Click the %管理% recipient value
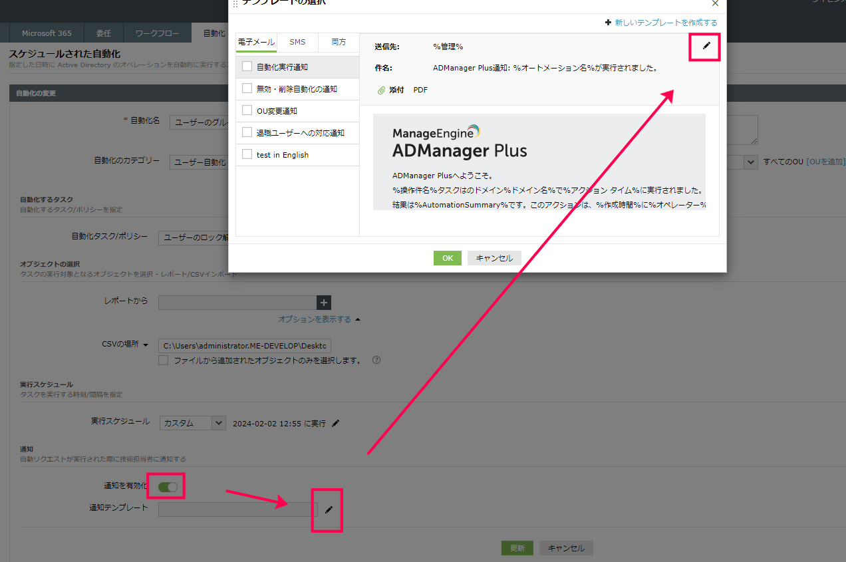Viewport: 846px width, 562px height. (x=448, y=47)
